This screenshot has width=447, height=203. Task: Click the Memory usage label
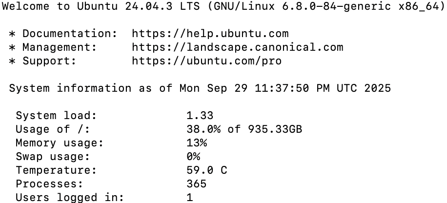click(x=60, y=143)
